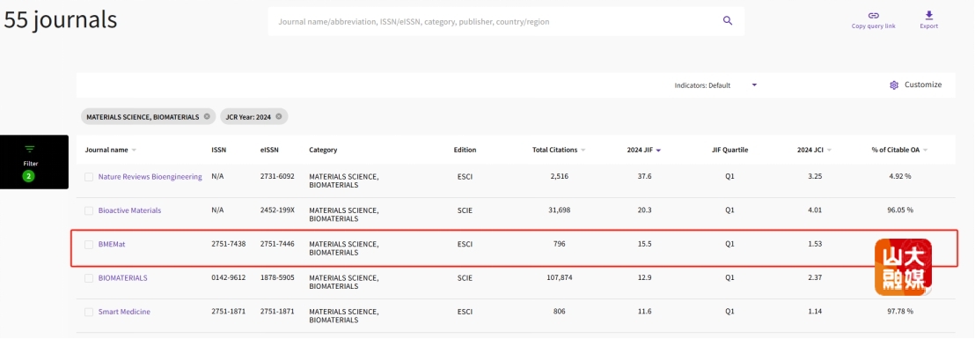Tick the Smart Medicine checkbox
This screenshot has width=975, height=339.
(x=89, y=312)
